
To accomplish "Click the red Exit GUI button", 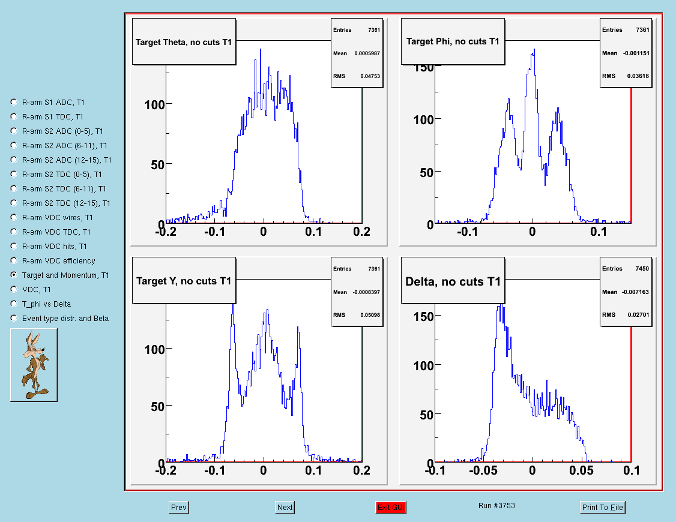I will (391, 508).
